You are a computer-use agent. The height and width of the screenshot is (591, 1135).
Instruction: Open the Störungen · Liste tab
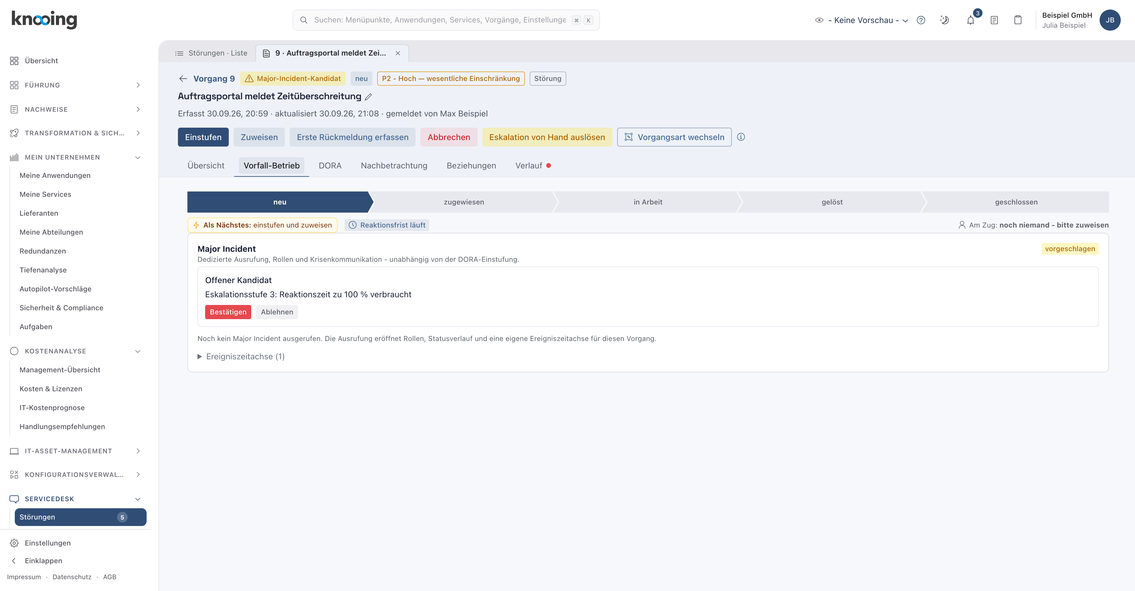pos(211,53)
